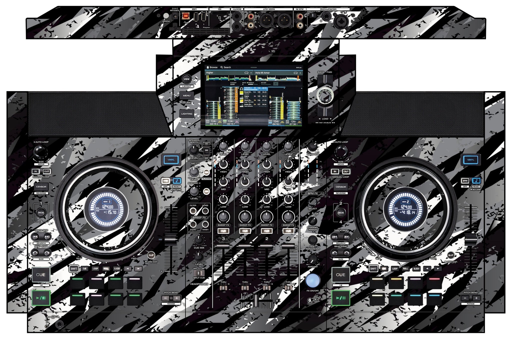Enable SLIP mode on right deck
The image size is (512, 340).
click(450, 255)
